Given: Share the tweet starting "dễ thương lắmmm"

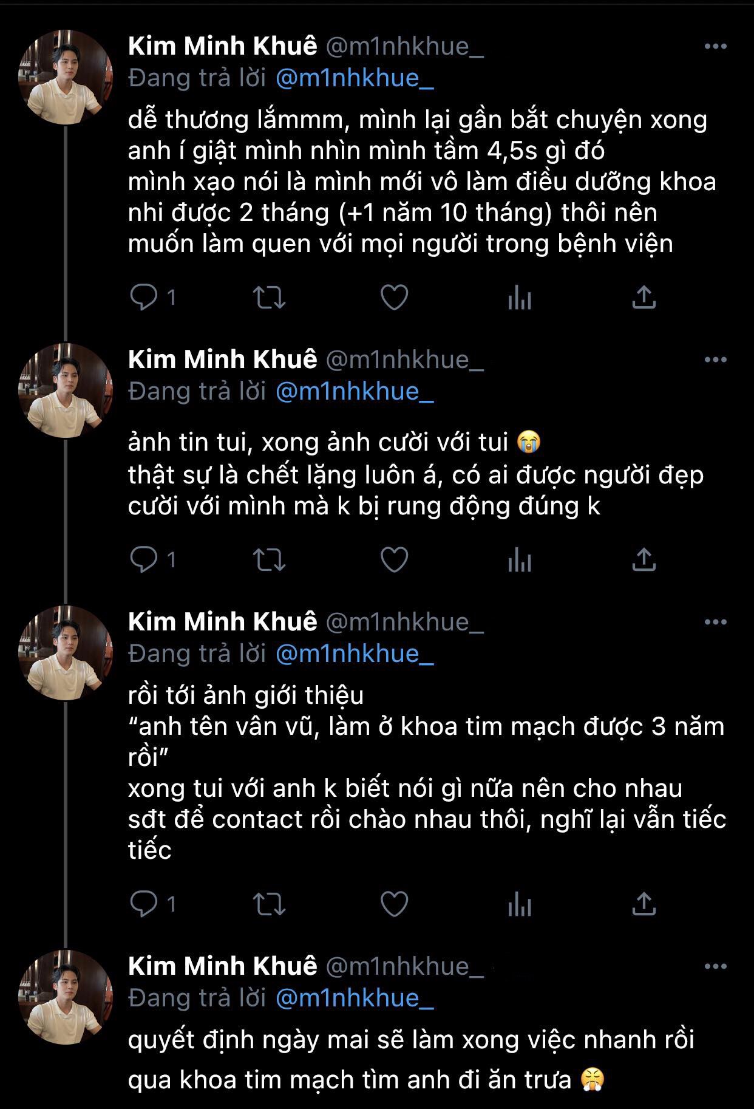Looking at the screenshot, I should (644, 297).
